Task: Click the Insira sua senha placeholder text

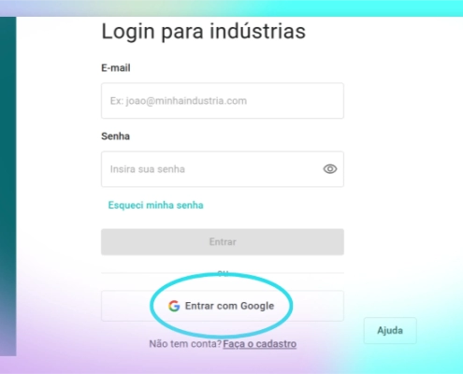Action: pos(148,169)
